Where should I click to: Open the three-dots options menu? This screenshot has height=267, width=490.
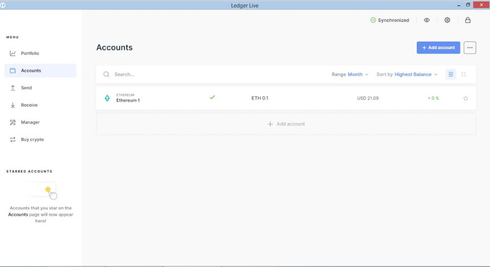(x=470, y=48)
